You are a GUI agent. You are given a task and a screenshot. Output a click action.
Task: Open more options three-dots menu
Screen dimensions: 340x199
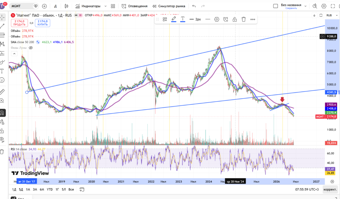(253, 19)
